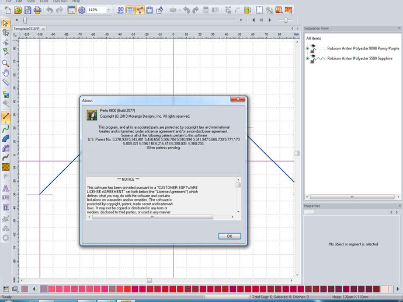Toggle the highlighted window layout button

(x=72, y=10)
